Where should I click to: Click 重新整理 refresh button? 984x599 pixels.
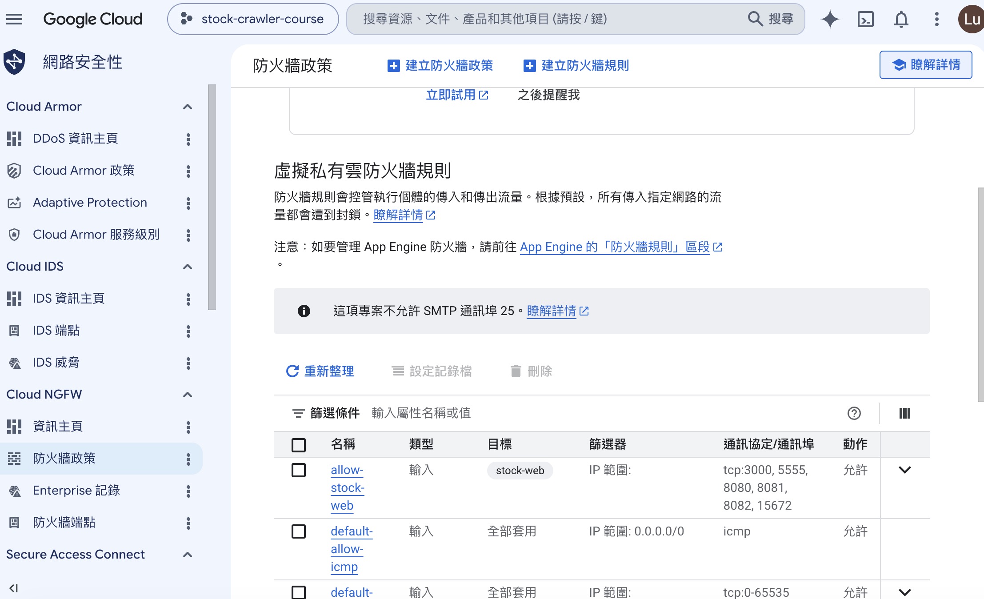[x=320, y=371]
